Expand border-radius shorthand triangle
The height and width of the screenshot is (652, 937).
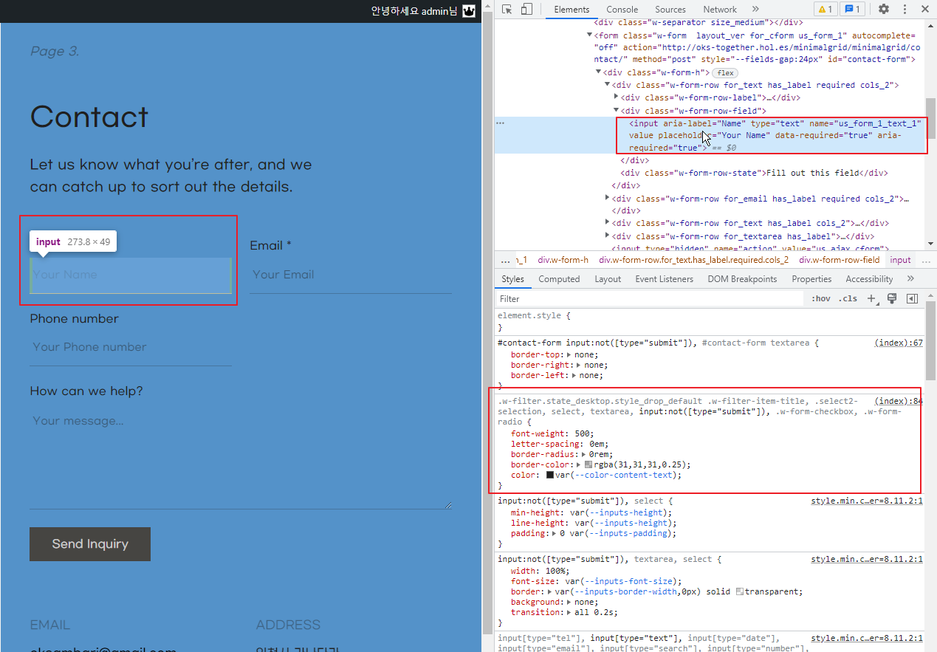[x=582, y=455]
